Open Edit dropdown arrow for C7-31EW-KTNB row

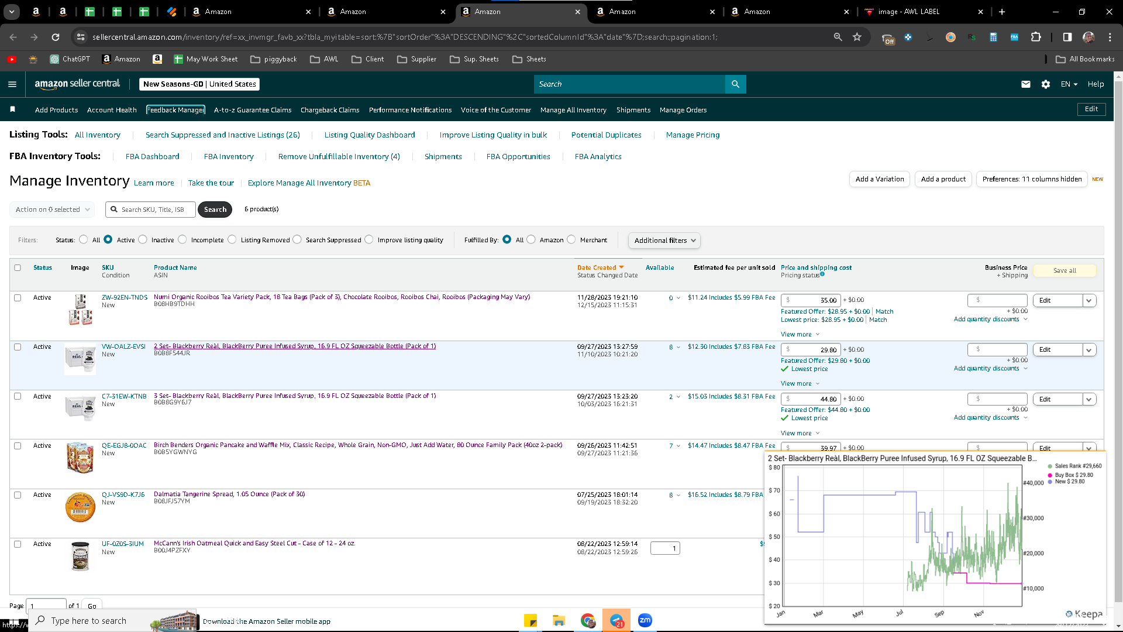pyautogui.click(x=1089, y=400)
